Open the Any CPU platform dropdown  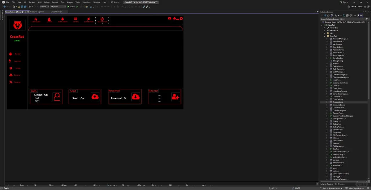[x=58, y=6]
